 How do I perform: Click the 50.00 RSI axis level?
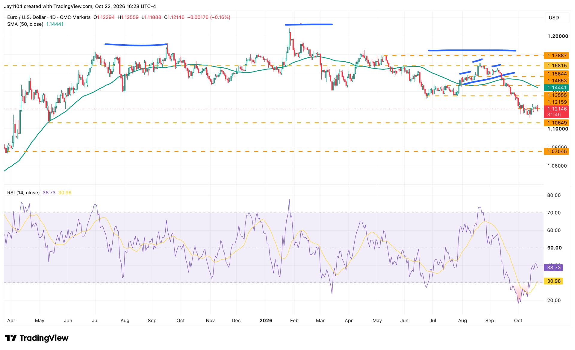coord(554,248)
